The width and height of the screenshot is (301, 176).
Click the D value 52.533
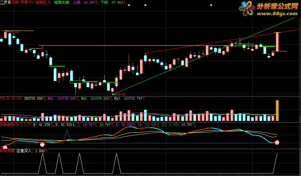[66, 125]
